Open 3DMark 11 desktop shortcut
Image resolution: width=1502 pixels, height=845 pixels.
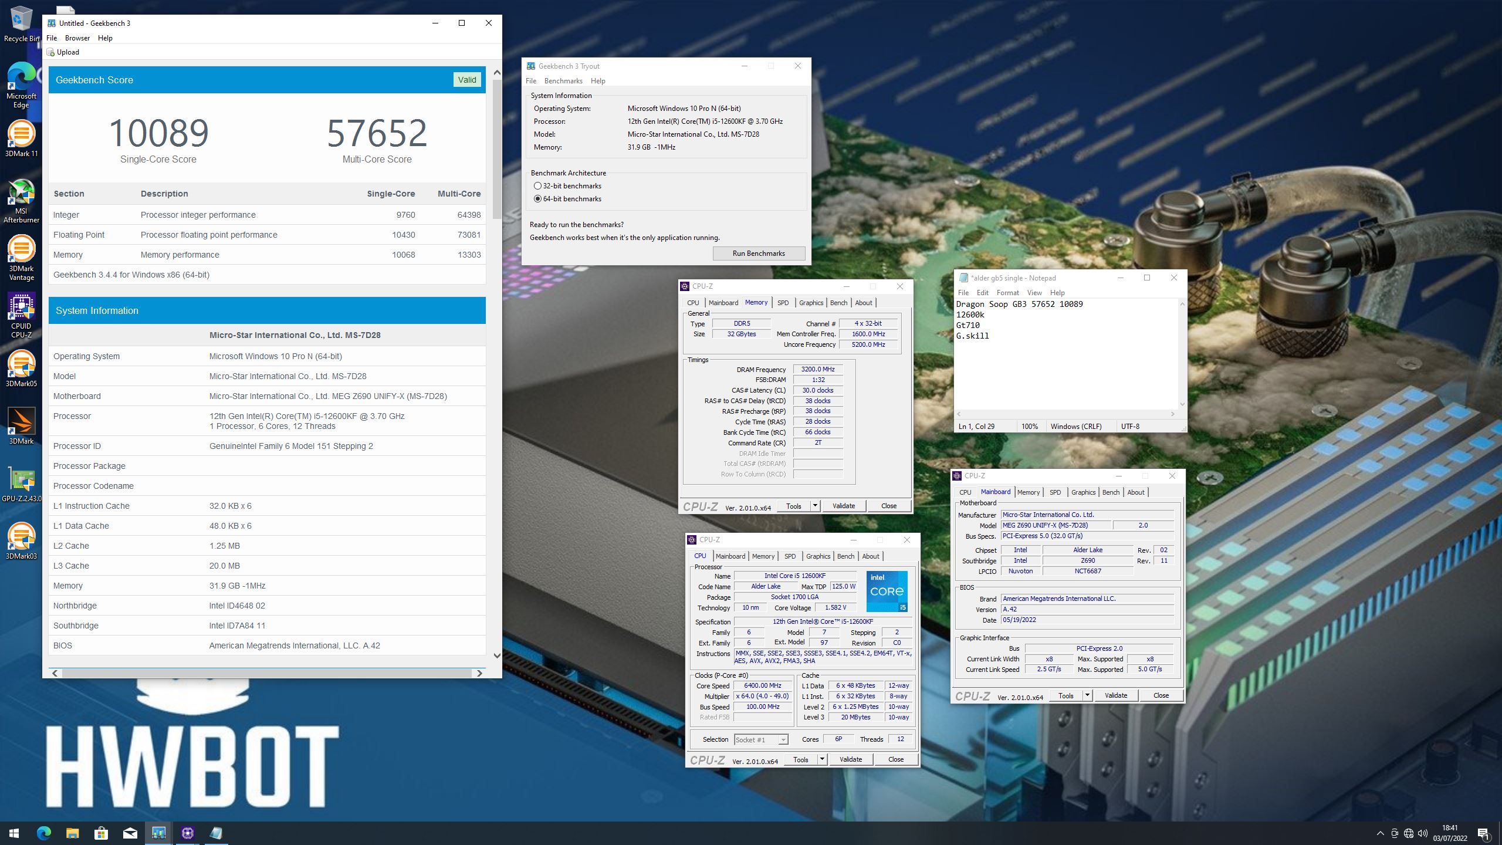pyautogui.click(x=21, y=138)
